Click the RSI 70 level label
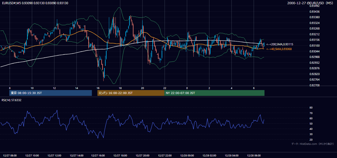 click(311, 113)
